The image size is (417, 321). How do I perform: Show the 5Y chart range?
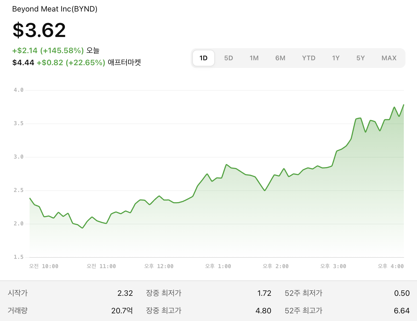point(361,58)
